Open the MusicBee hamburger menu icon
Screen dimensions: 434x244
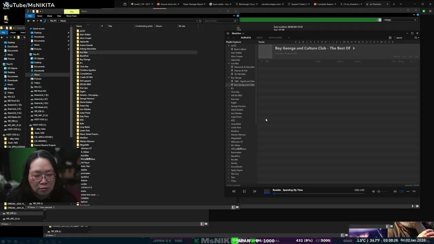click(228, 33)
